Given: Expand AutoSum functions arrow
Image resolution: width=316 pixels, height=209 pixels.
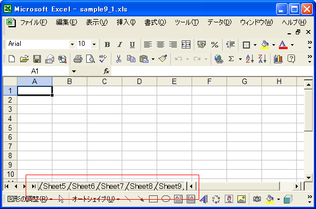Looking at the screenshot, I should (240, 59).
